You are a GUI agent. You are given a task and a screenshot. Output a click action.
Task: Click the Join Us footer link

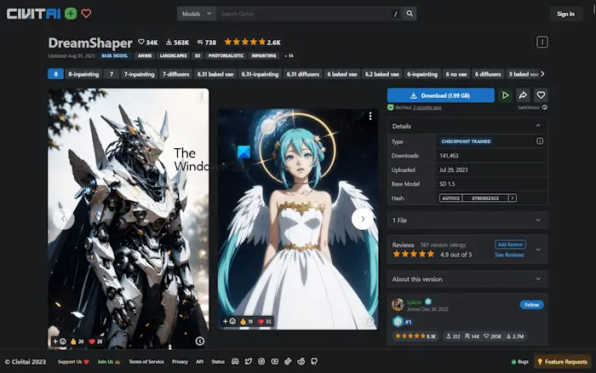(x=109, y=362)
